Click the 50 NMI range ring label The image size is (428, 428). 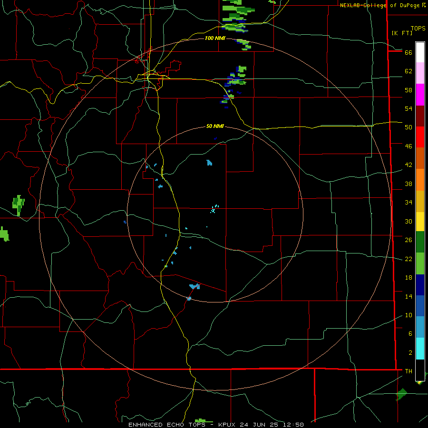point(215,126)
